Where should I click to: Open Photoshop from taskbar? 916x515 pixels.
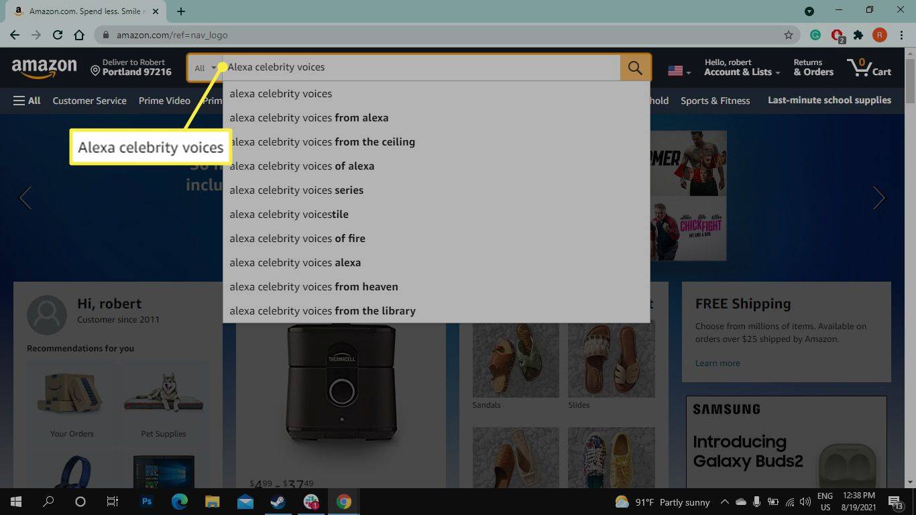tap(147, 502)
